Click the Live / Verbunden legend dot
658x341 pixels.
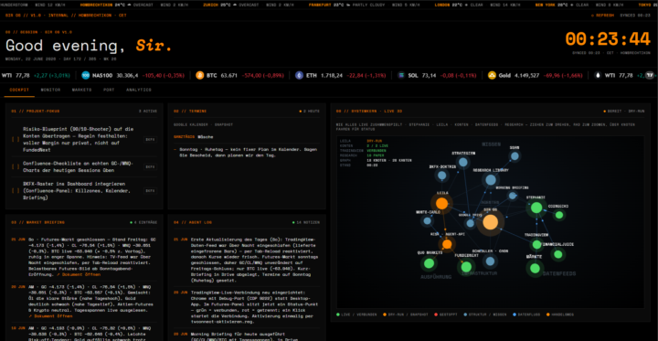[338, 314]
